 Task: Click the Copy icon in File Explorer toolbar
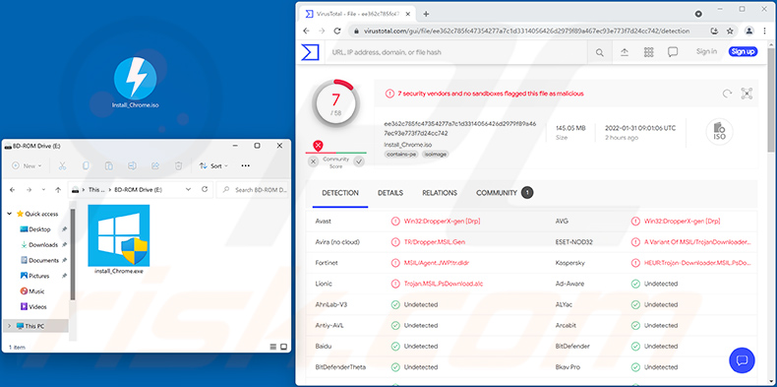86,165
